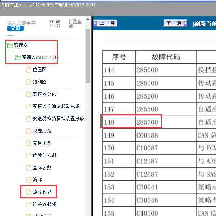Select fault code cell C40100

click(166, 211)
